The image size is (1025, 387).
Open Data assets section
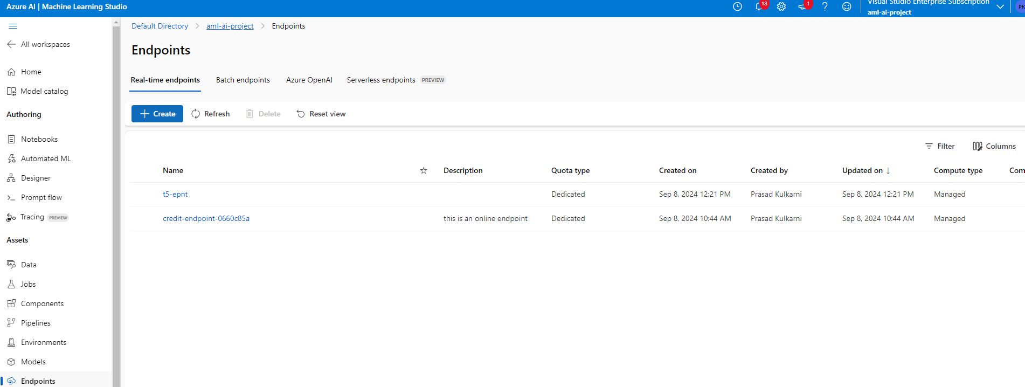(x=22, y=265)
